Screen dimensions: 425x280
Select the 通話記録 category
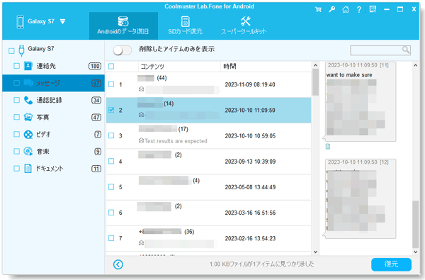point(53,100)
